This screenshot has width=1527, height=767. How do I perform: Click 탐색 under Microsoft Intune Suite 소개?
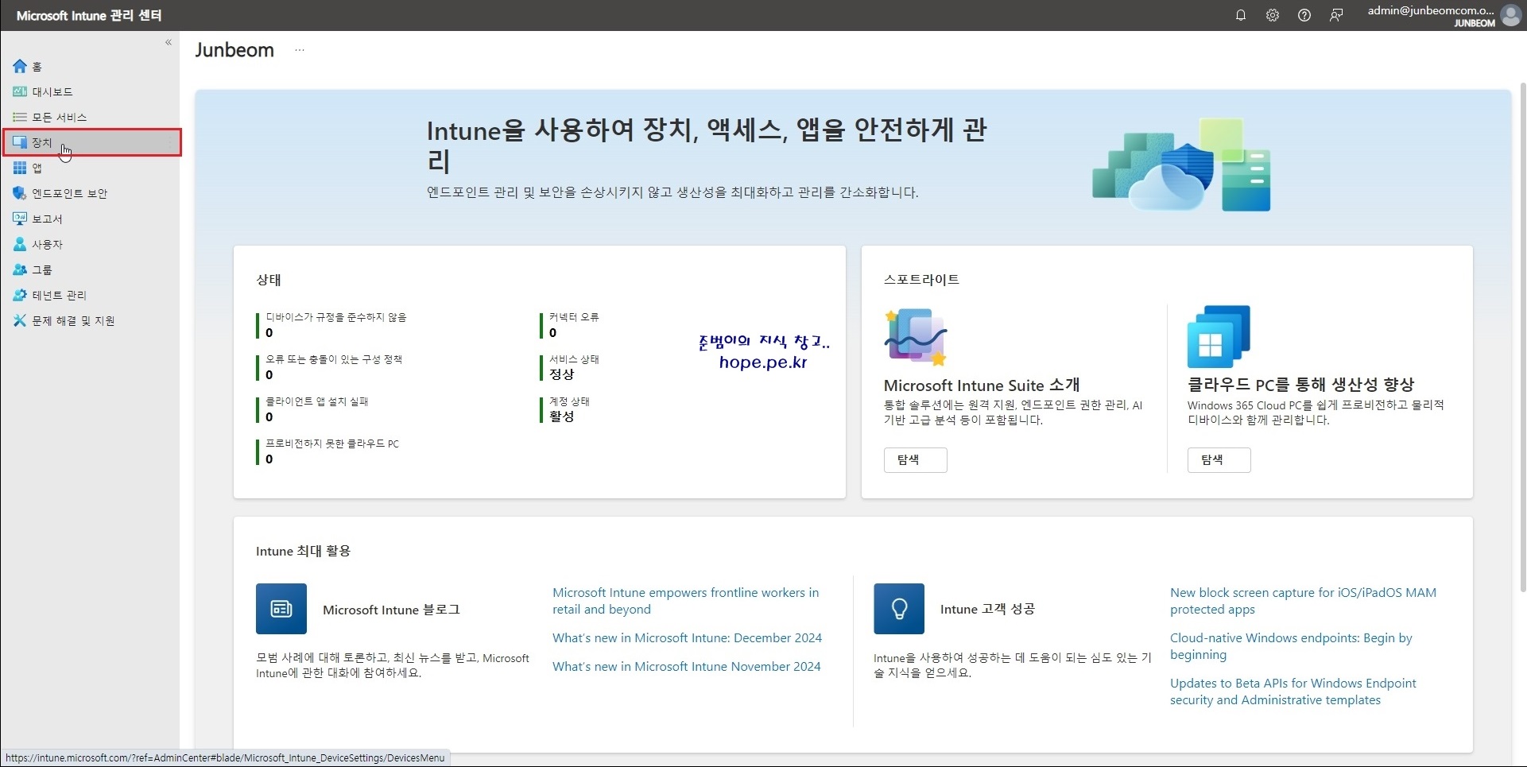point(915,459)
